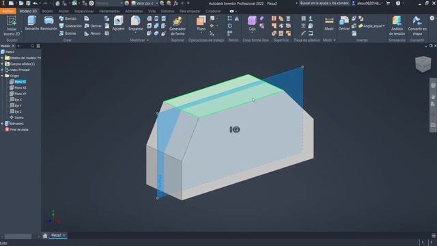Click Final de pieza marker
This screenshot has width=437, height=246.
pos(19,130)
